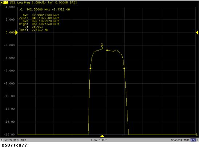The image size is (199, 148).
Task: Click the high 967.1975240 MHz value
Action: click(x=45, y=24)
